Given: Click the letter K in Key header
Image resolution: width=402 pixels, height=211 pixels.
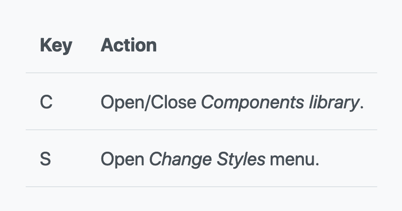Looking at the screenshot, I should pos(46,45).
